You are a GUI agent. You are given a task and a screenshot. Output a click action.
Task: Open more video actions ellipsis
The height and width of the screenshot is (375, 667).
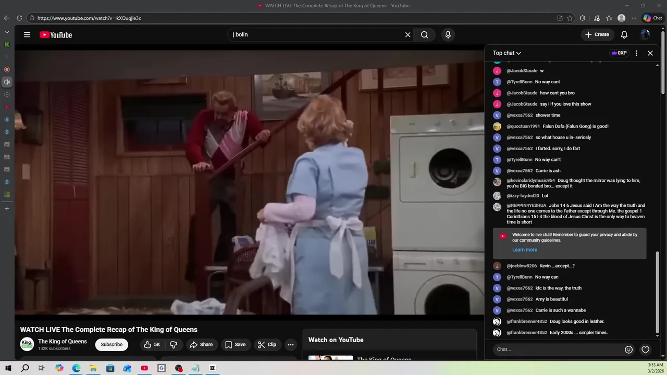click(291, 344)
